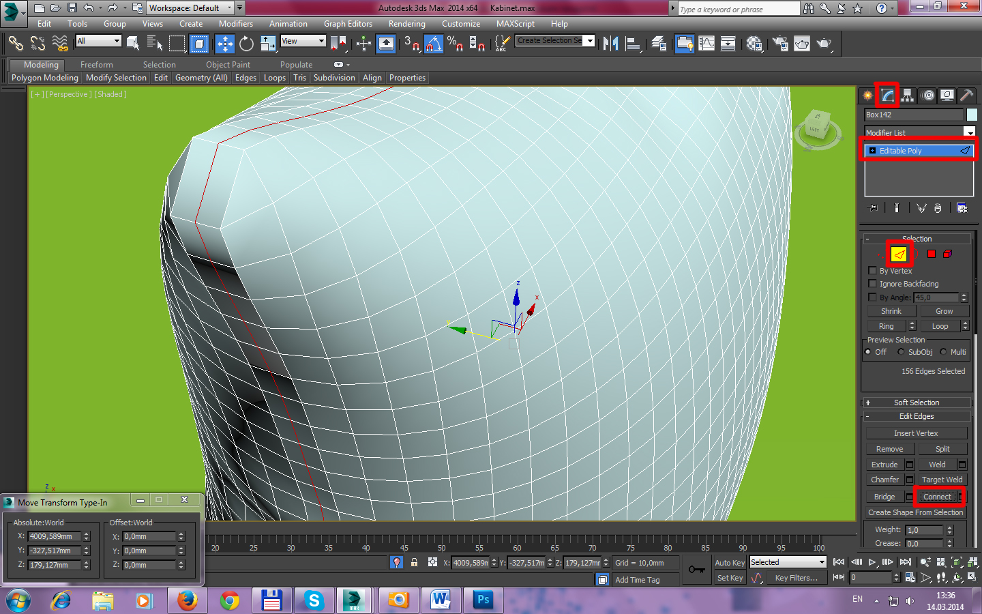
Task: Expand the Soft Selection rollout
Action: 917,403
